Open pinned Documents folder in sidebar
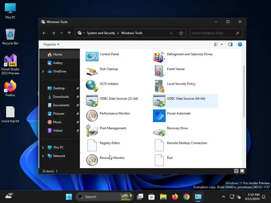The image size is (271, 203). tap(60, 105)
